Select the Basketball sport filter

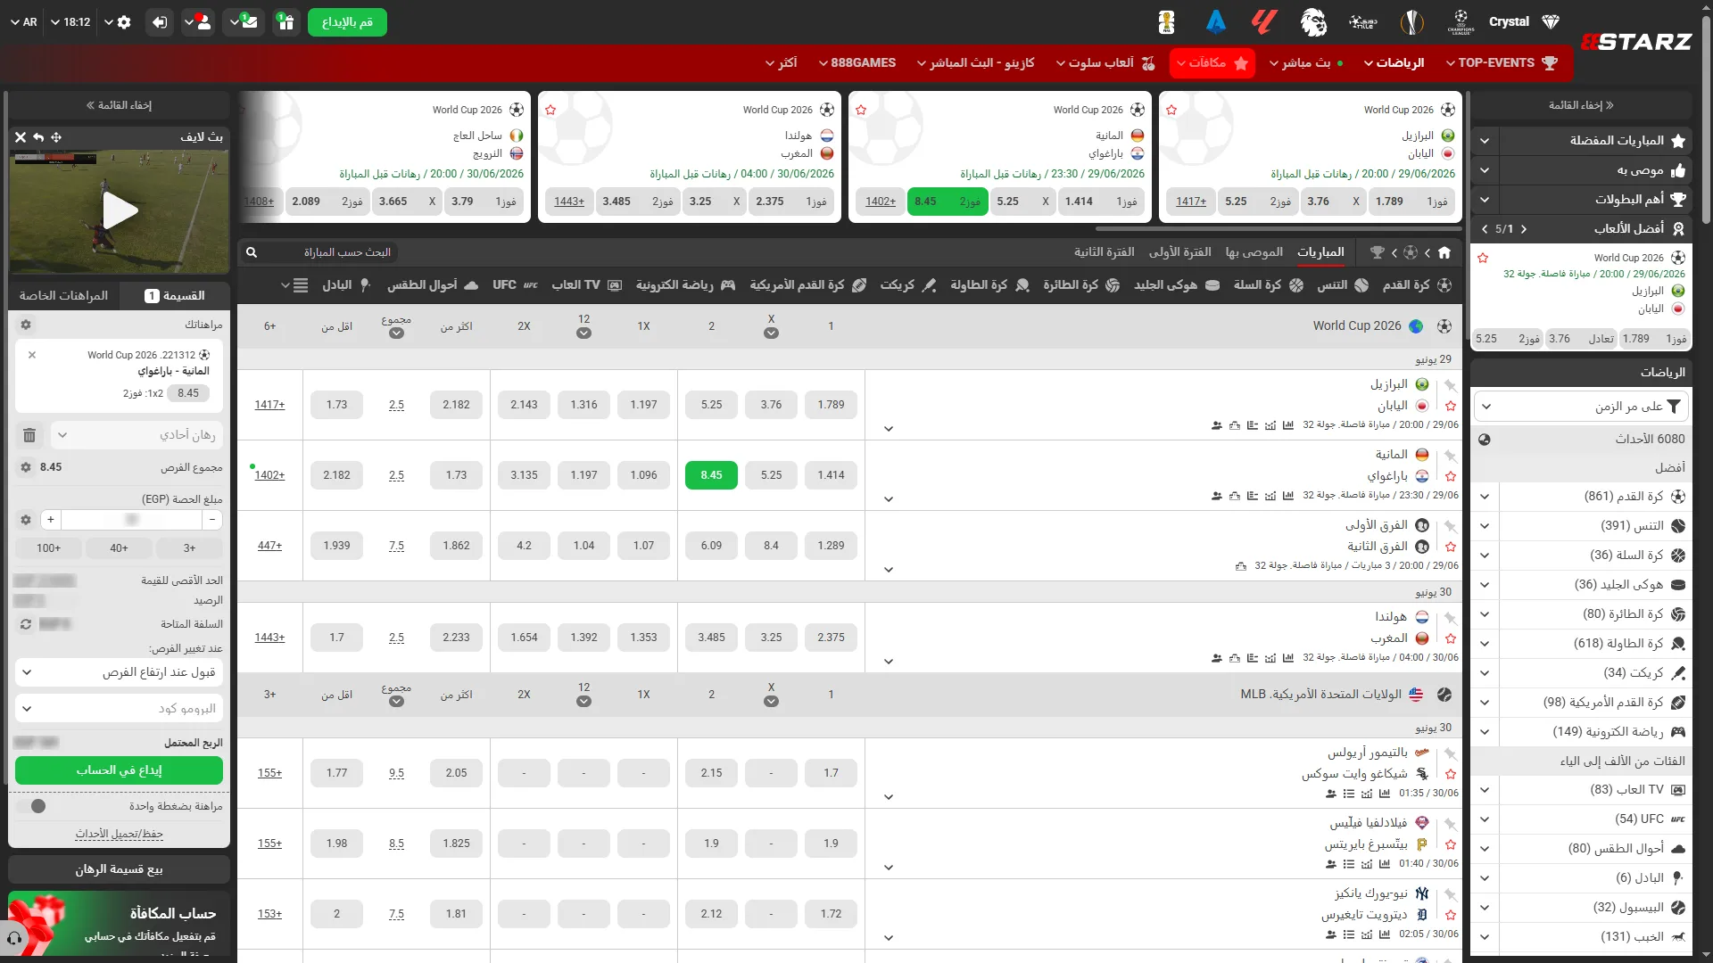tap(1268, 285)
